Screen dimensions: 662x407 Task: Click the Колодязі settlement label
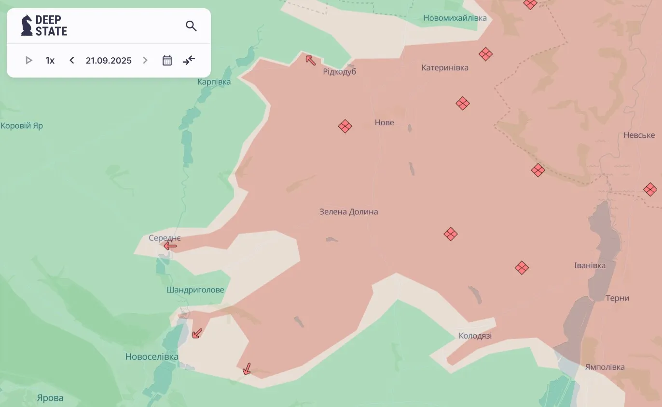[475, 336]
